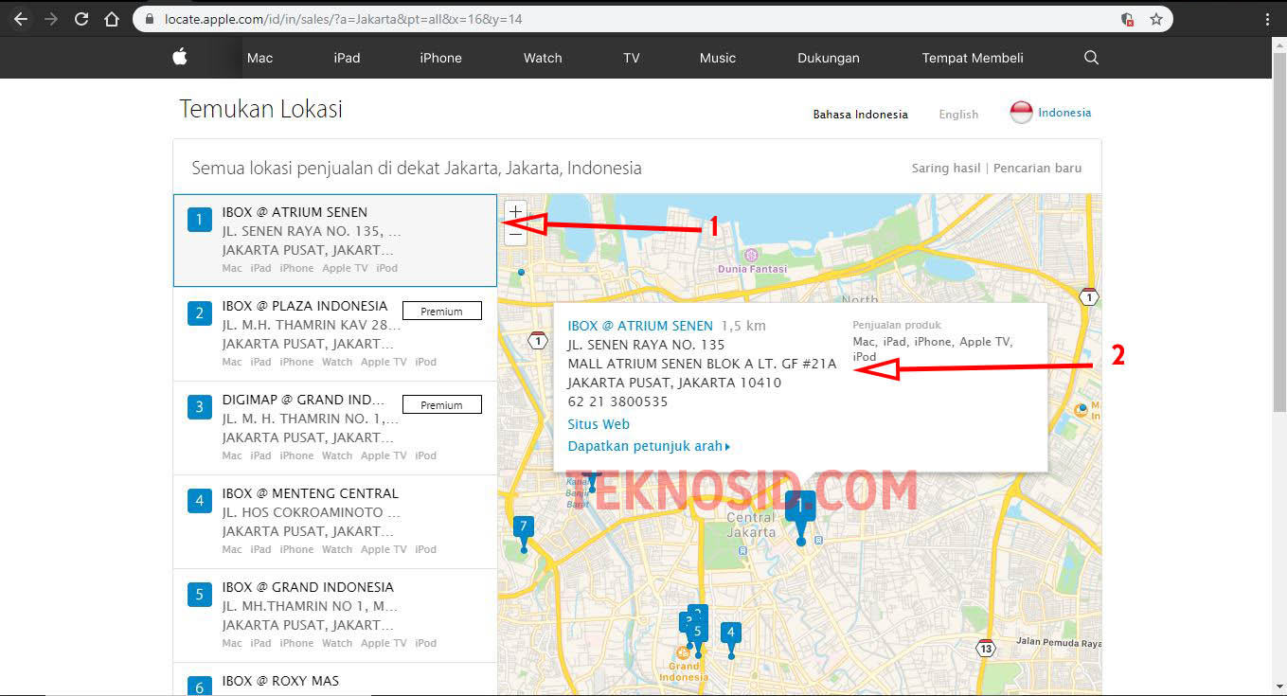Open the search magnifier in Apple nav

click(x=1091, y=58)
